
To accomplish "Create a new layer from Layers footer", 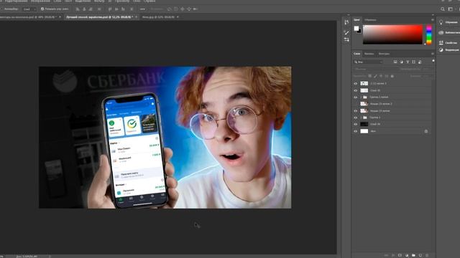I will [420, 255].
